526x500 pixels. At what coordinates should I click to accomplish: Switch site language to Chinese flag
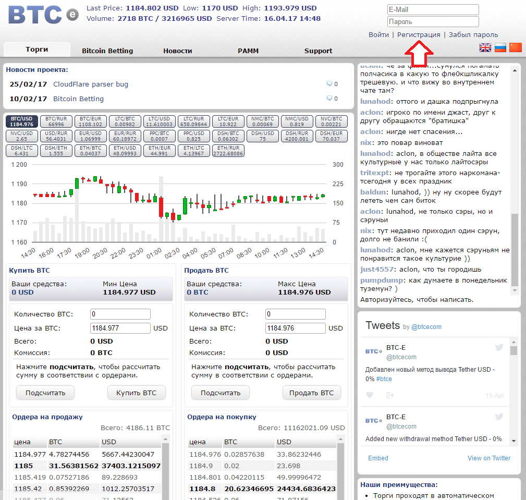(x=515, y=47)
